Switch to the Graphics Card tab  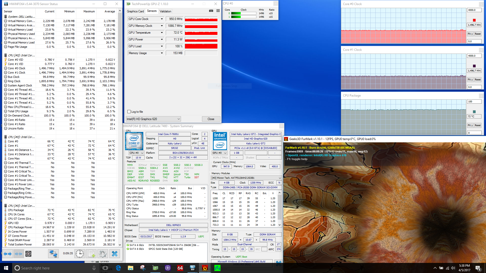(135, 11)
